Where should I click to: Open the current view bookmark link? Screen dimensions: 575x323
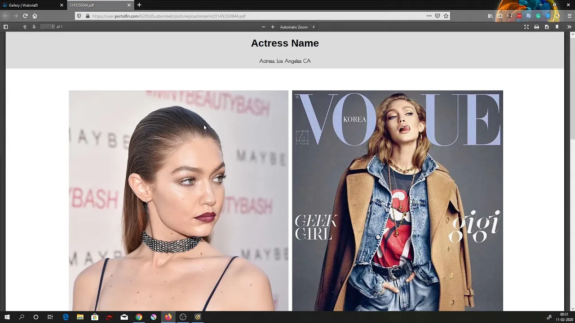(x=557, y=27)
